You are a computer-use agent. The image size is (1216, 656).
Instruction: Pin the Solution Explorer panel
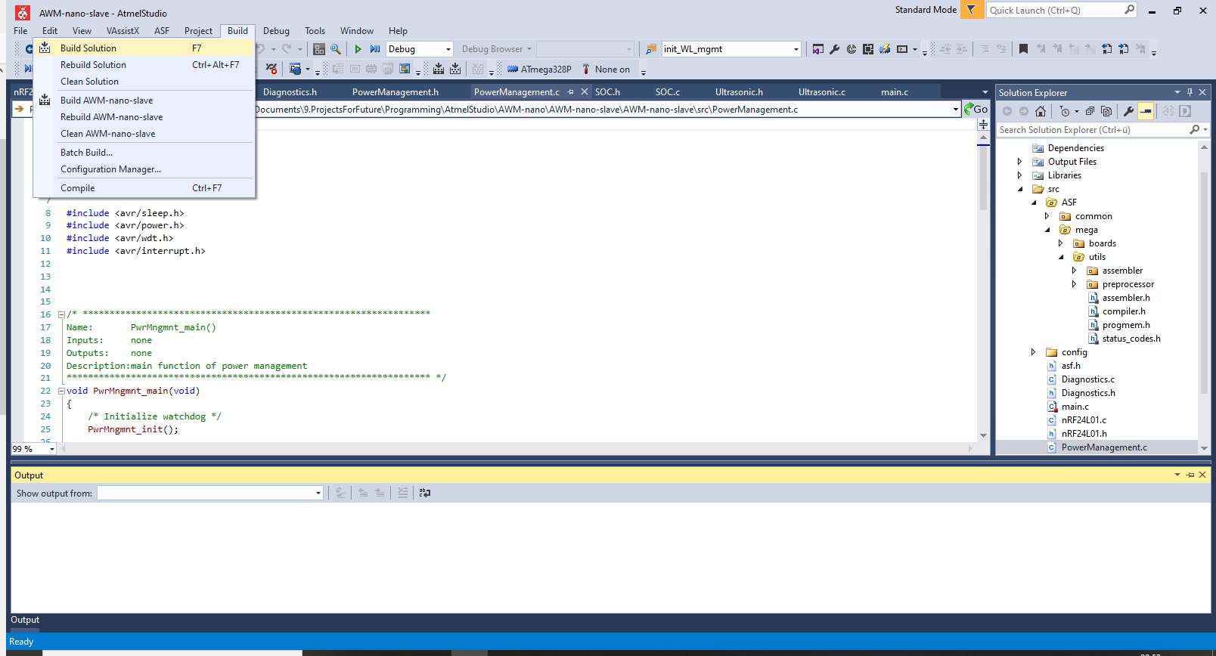point(1190,92)
